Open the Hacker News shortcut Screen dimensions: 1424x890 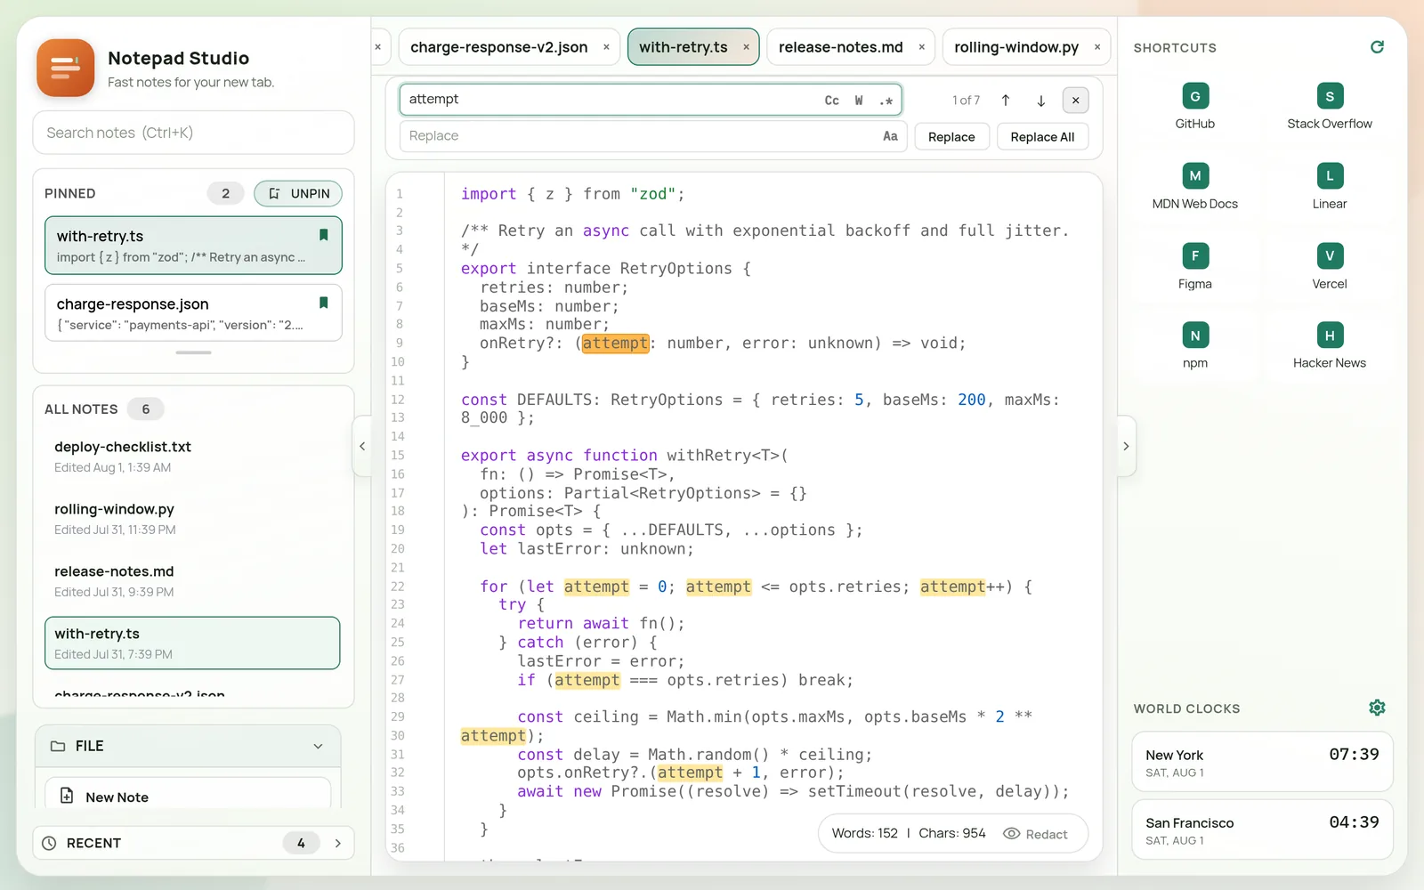tap(1329, 346)
